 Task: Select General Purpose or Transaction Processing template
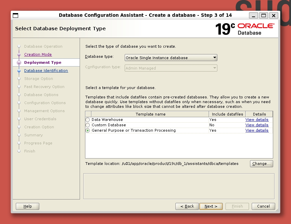coord(88,131)
